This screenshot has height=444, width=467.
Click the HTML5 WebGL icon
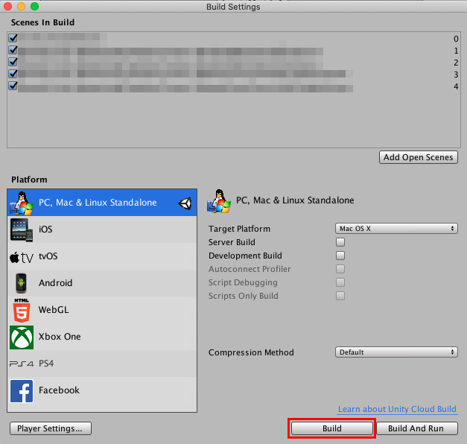coord(22,310)
